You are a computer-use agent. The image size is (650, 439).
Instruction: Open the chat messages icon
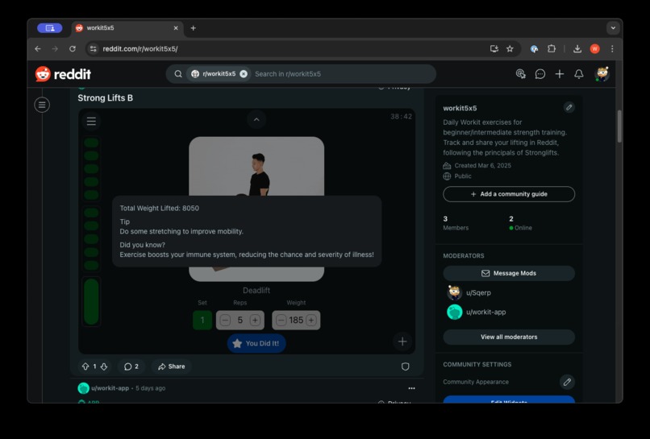point(540,74)
